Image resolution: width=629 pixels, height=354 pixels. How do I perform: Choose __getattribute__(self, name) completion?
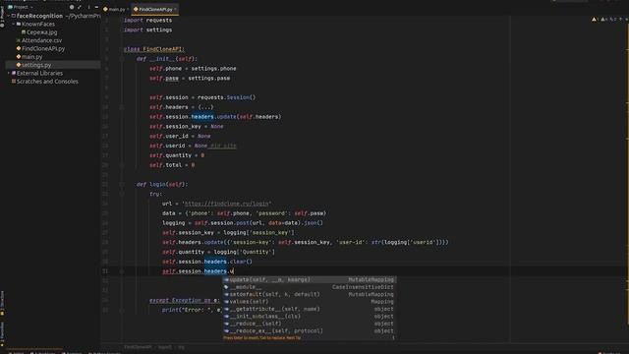click(310, 309)
